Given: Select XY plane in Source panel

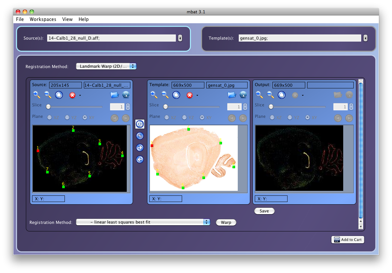Looking at the screenshot, I should tap(85, 117).
